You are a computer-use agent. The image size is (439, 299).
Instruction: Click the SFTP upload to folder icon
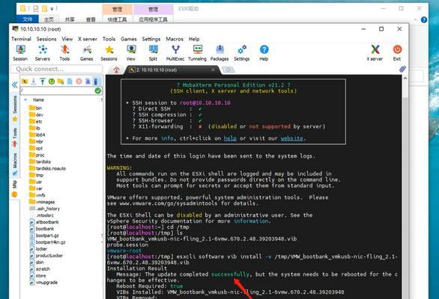(x=43, y=81)
